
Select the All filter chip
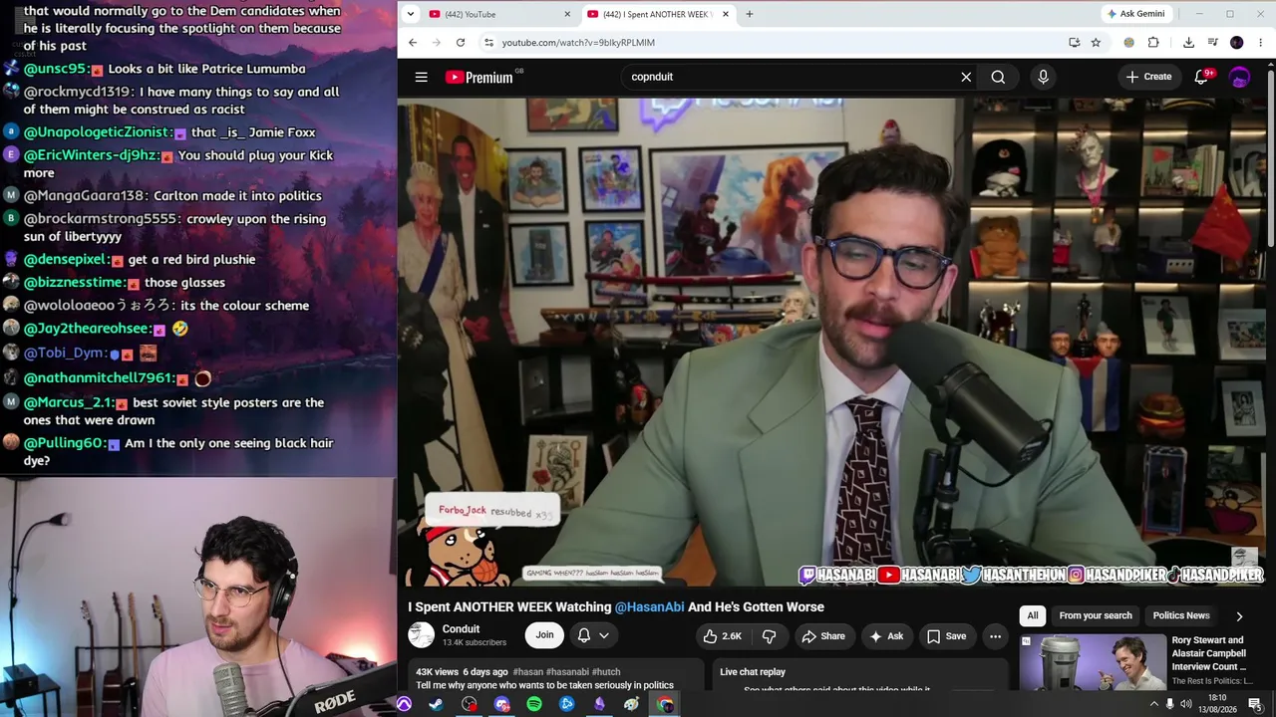(x=1033, y=615)
